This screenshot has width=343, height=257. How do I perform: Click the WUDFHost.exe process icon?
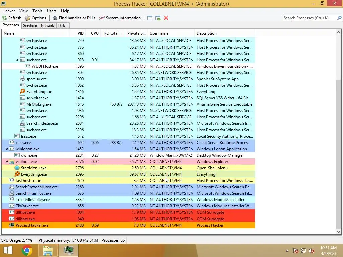(x=28, y=66)
